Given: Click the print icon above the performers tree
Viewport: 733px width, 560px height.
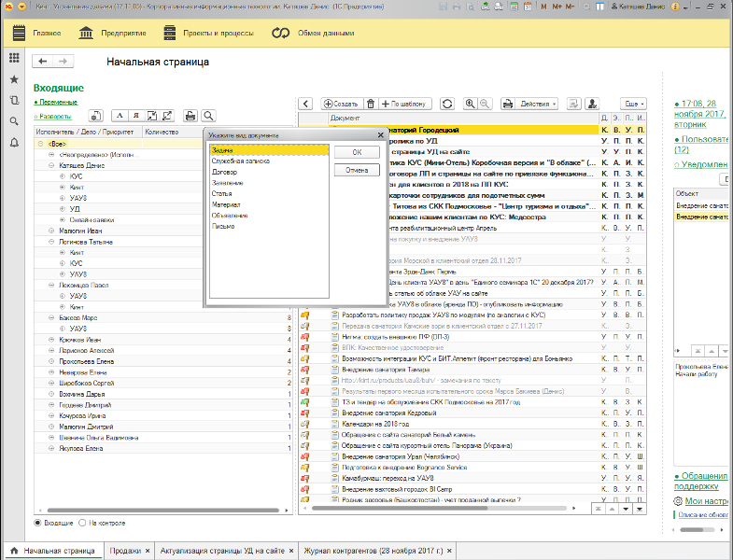Looking at the screenshot, I should coord(190,116).
